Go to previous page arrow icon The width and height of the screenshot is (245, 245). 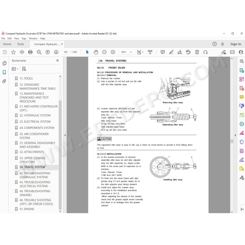(48, 52)
